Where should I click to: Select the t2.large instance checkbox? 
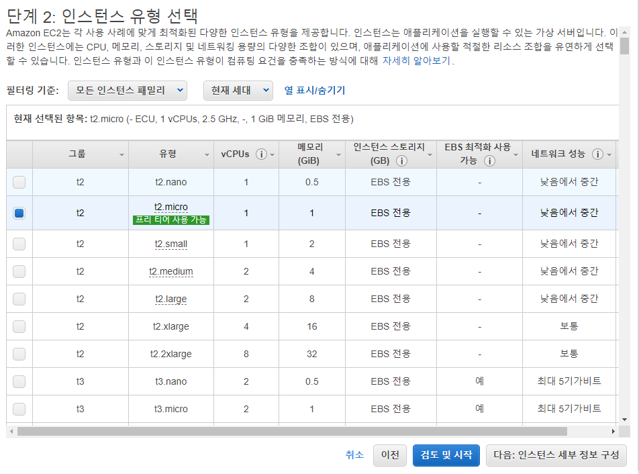pyautogui.click(x=19, y=299)
